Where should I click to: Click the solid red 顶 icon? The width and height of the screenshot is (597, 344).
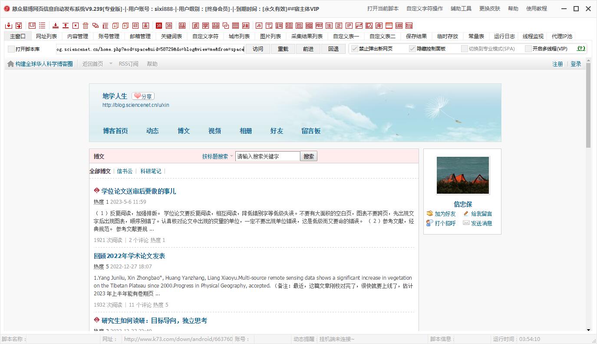(159, 26)
